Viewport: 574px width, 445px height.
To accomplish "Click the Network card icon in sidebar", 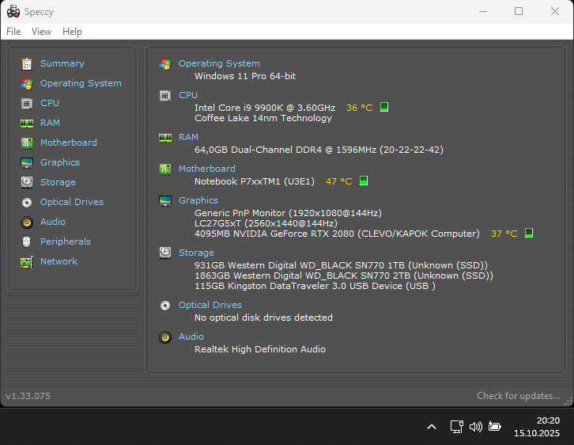I will 26,261.
